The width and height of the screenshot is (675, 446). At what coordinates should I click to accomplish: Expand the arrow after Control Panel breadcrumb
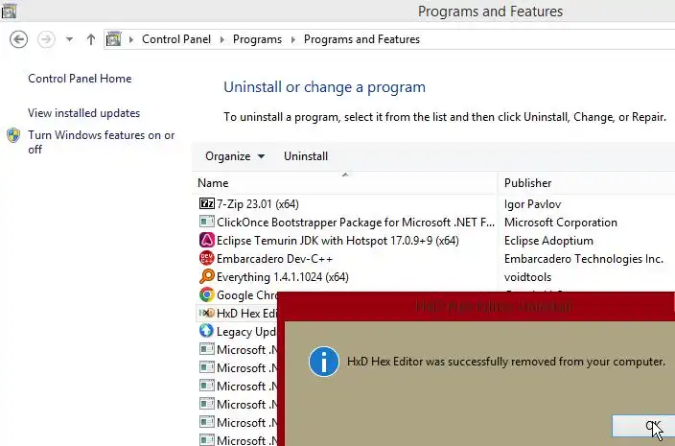[x=222, y=39]
